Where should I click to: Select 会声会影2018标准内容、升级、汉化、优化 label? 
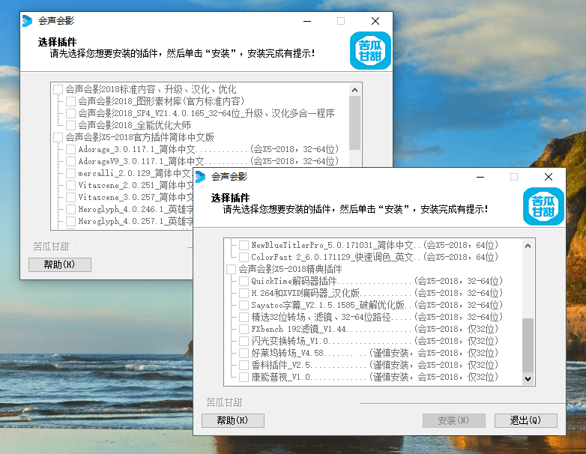(x=151, y=89)
